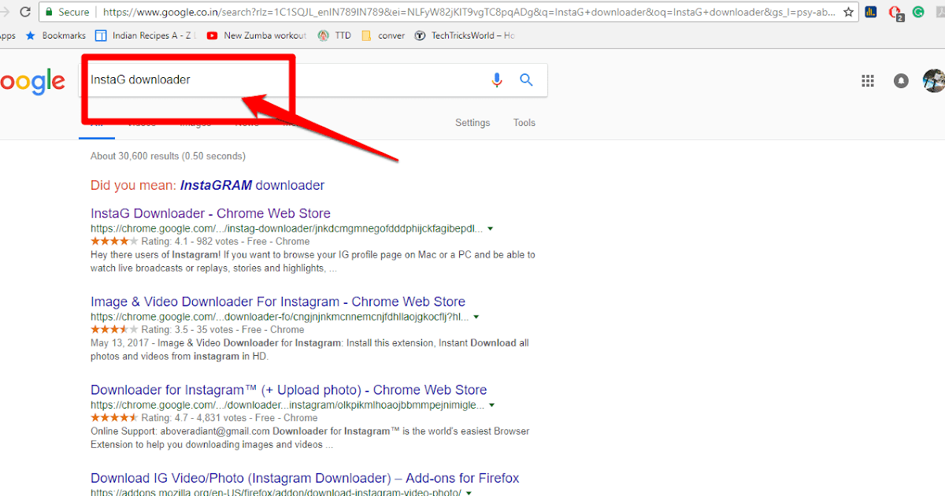
Task: Click the address bar URL
Action: click(x=469, y=13)
